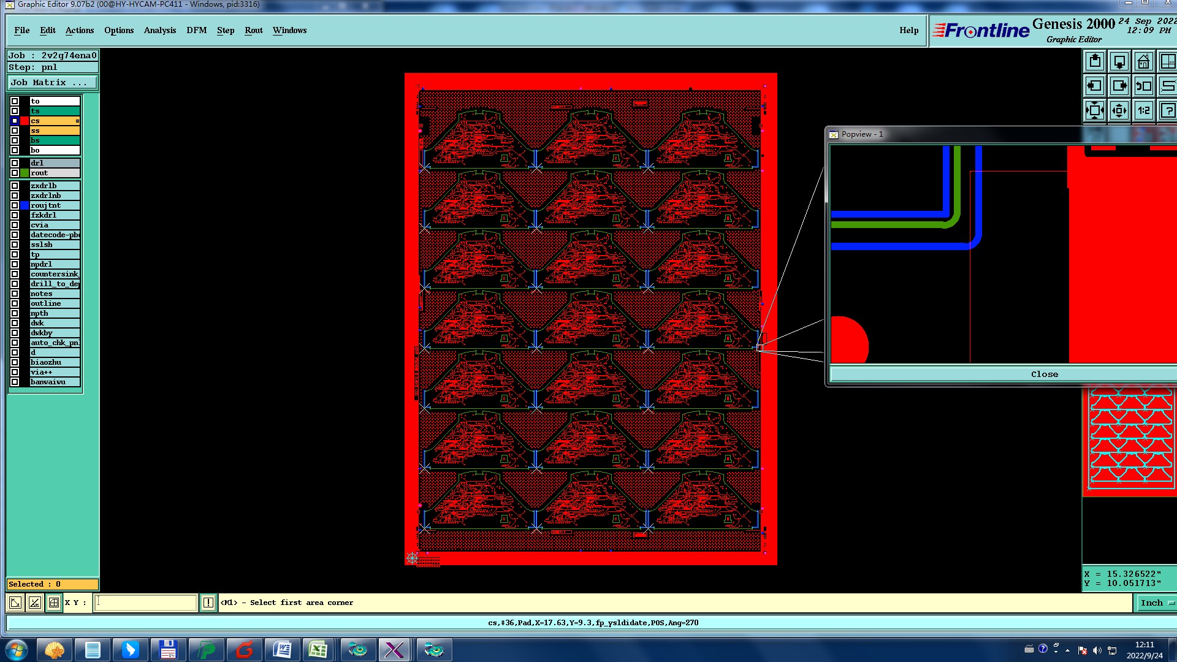Toggle the checkbox for the rout layer

(15, 173)
